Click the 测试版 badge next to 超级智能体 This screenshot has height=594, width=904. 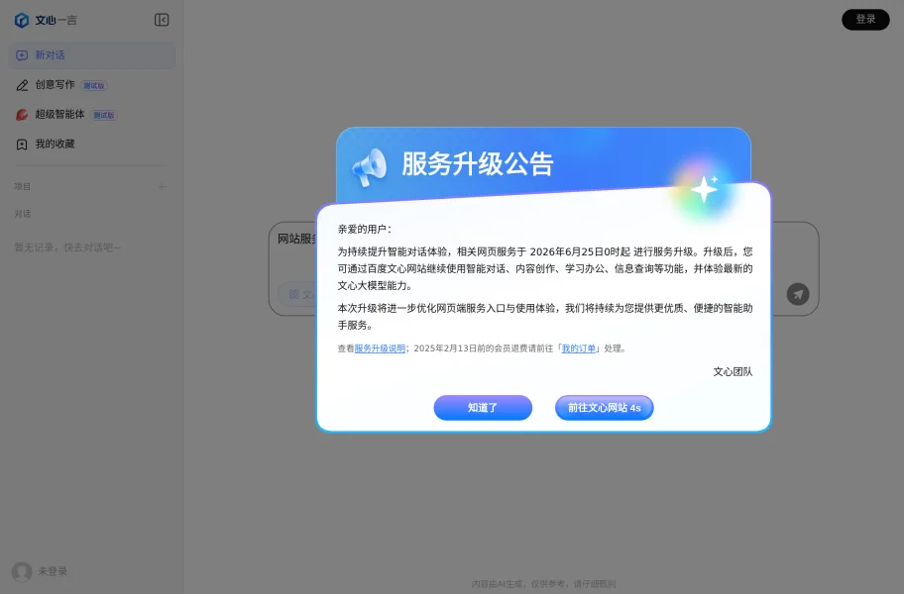104,115
